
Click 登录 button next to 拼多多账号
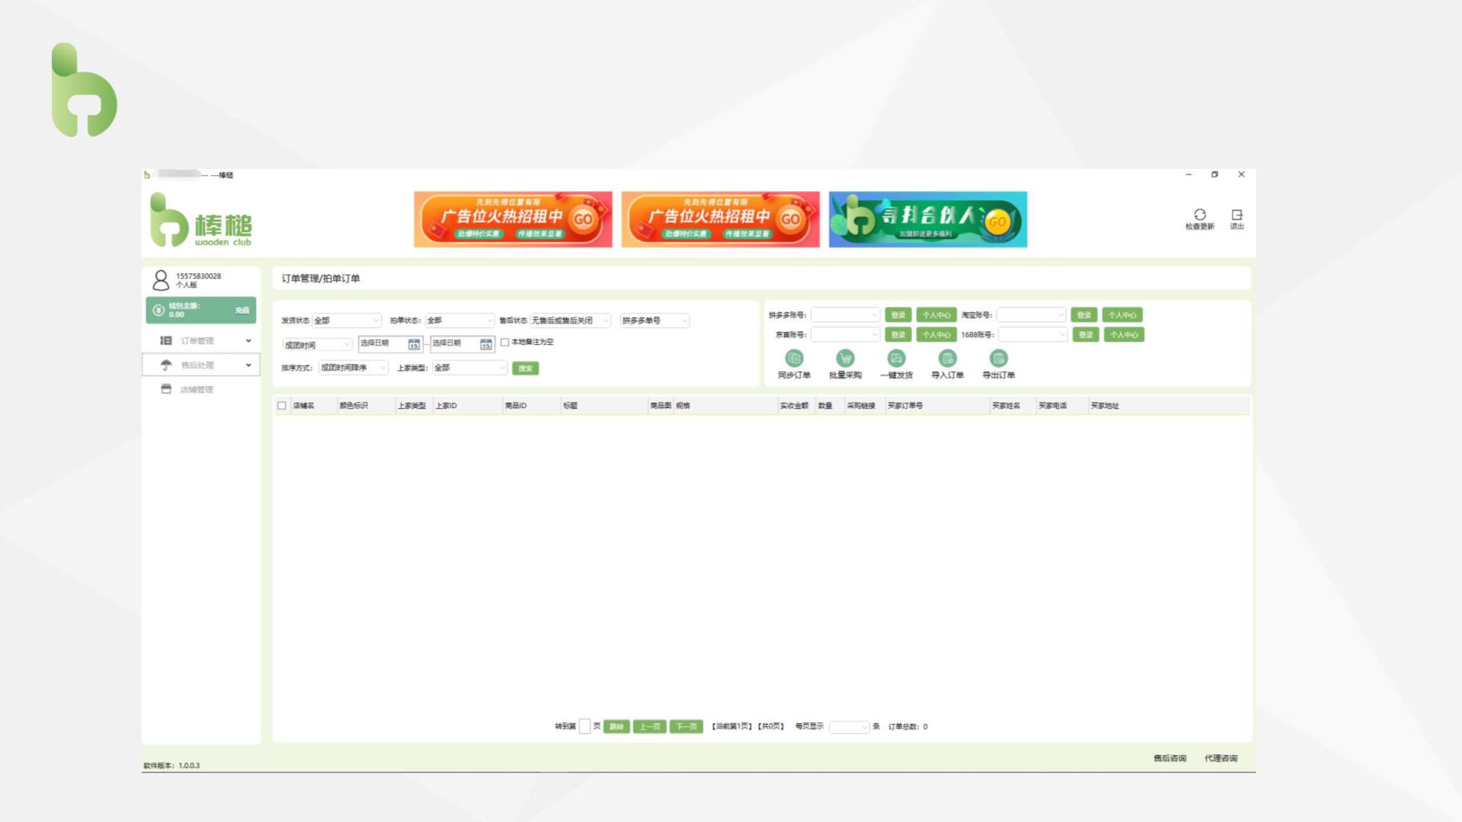898,315
